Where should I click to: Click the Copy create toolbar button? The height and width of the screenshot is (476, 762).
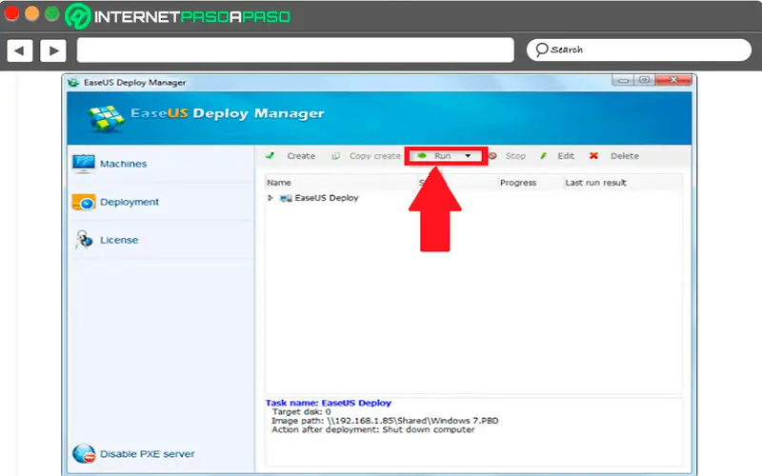(x=374, y=156)
